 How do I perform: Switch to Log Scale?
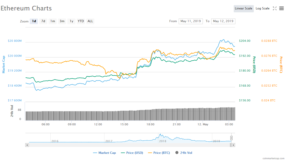click(262, 8)
